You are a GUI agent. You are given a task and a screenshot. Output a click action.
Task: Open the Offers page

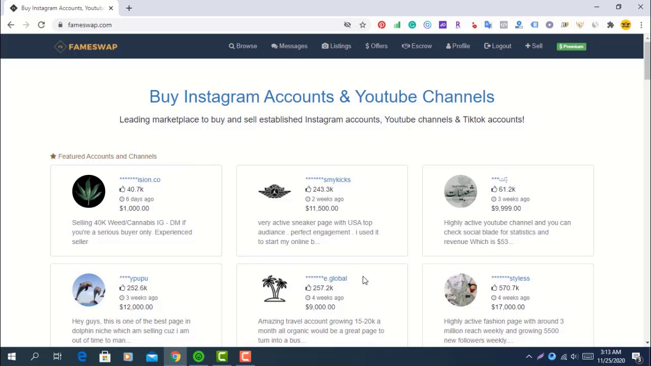pyautogui.click(x=376, y=46)
